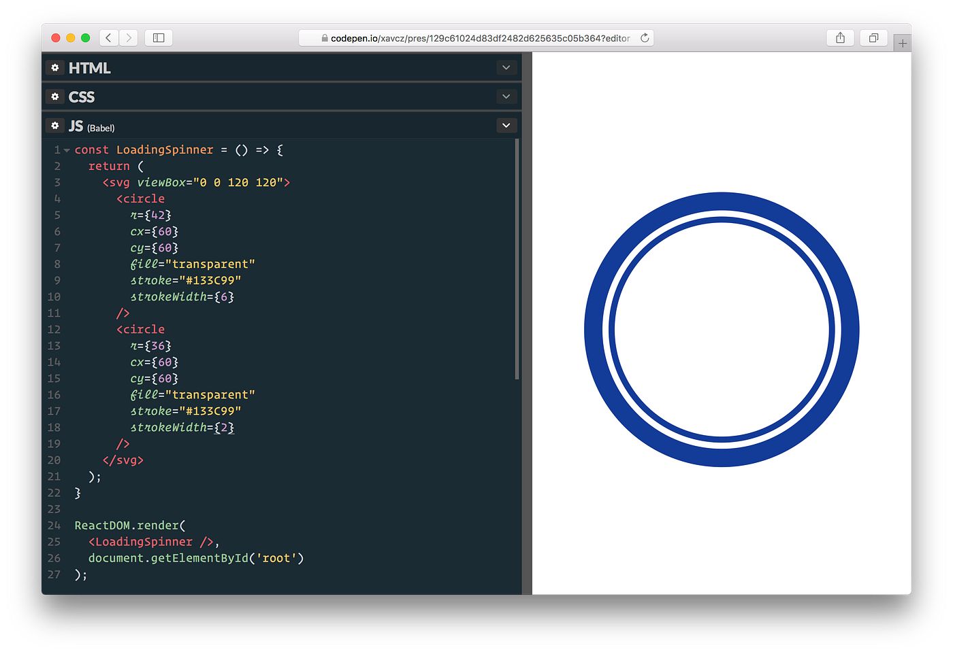Place the cursor on the viewBox attribute
953x654 pixels.
pos(161,182)
